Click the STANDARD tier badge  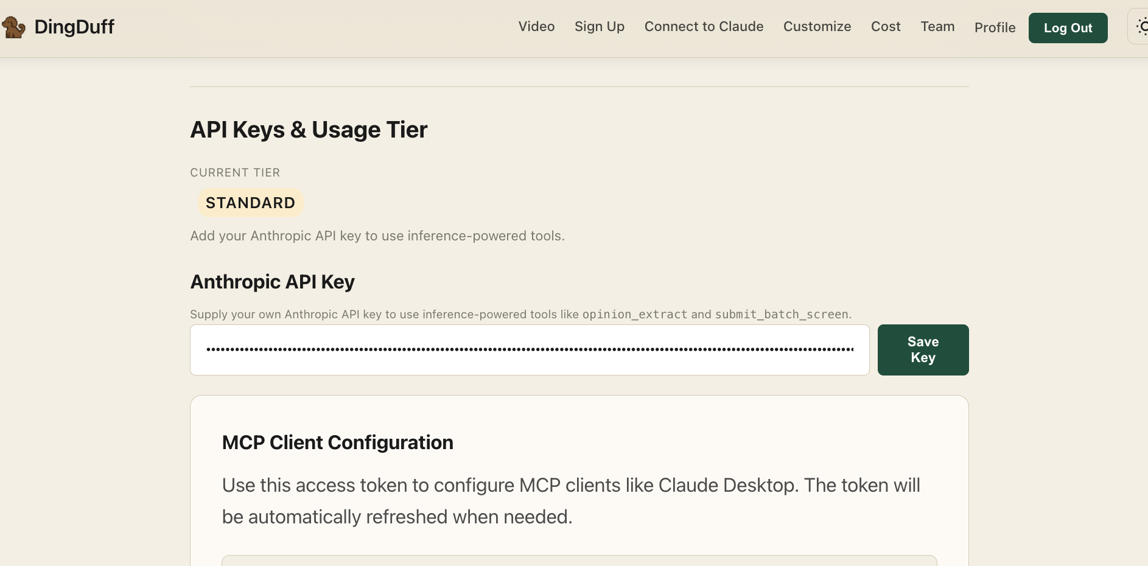(x=250, y=203)
